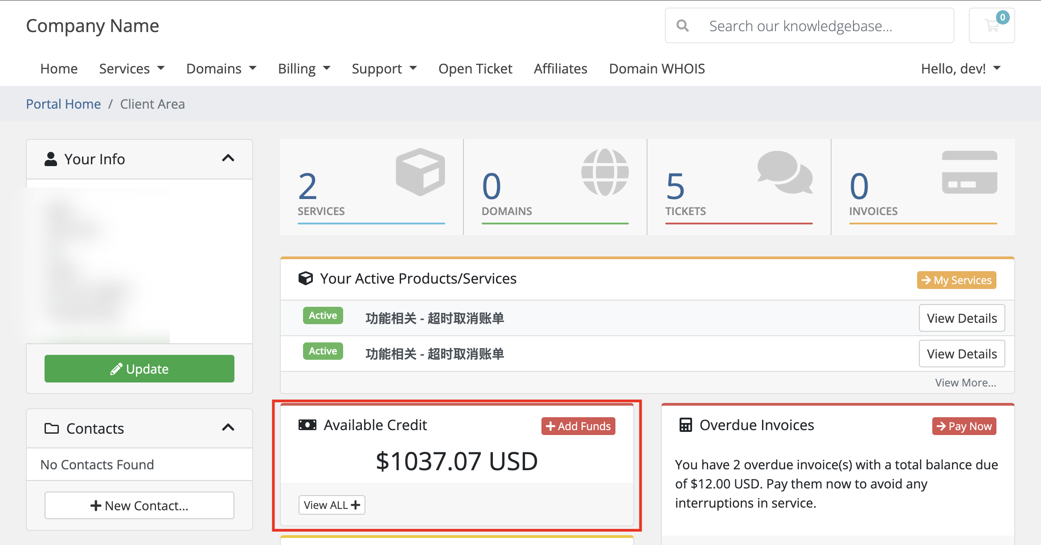
Task: Click the folder icon beside Contacts heading
Action: 51,427
